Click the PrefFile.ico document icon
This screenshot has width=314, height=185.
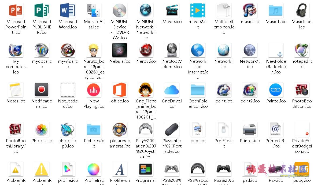[224, 129]
